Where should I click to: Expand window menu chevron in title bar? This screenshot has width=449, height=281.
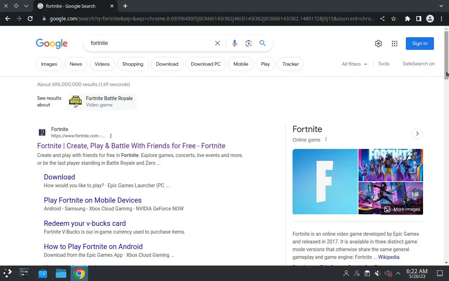[x=26, y=6]
